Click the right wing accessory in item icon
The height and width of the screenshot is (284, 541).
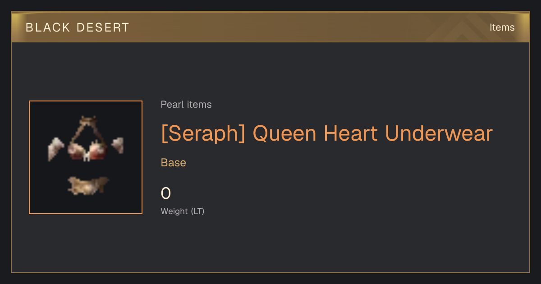(x=118, y=145)
